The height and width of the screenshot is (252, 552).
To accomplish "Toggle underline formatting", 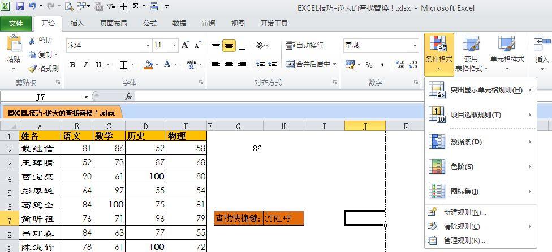I will [98, 65].
